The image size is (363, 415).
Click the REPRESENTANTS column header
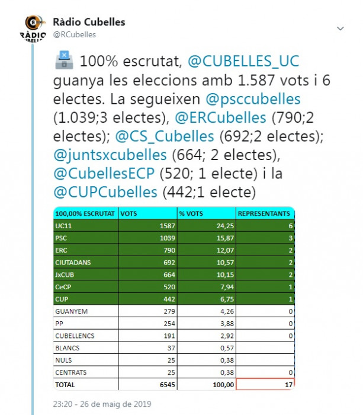pos(264,213)
